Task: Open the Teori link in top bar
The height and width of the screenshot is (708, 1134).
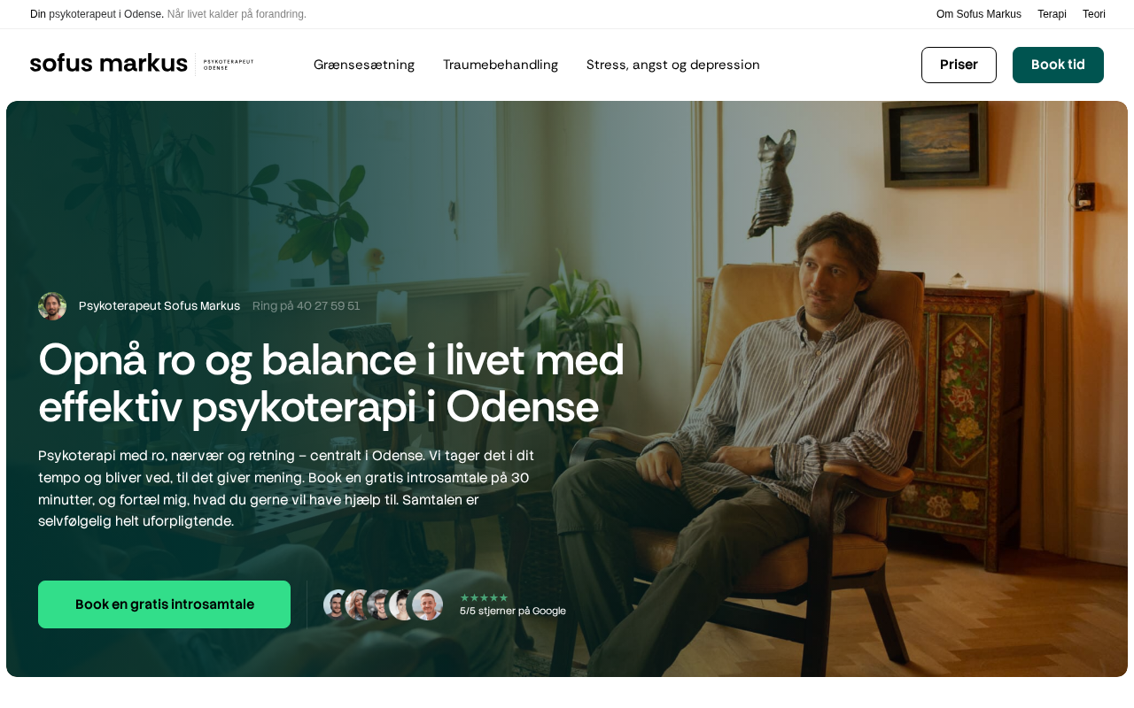Action: coord(1094,14)
